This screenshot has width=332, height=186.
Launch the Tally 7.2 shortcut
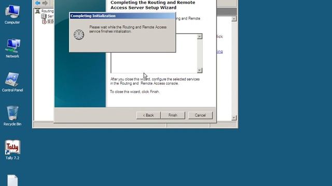pyautogui.click(x=12, y=150)
